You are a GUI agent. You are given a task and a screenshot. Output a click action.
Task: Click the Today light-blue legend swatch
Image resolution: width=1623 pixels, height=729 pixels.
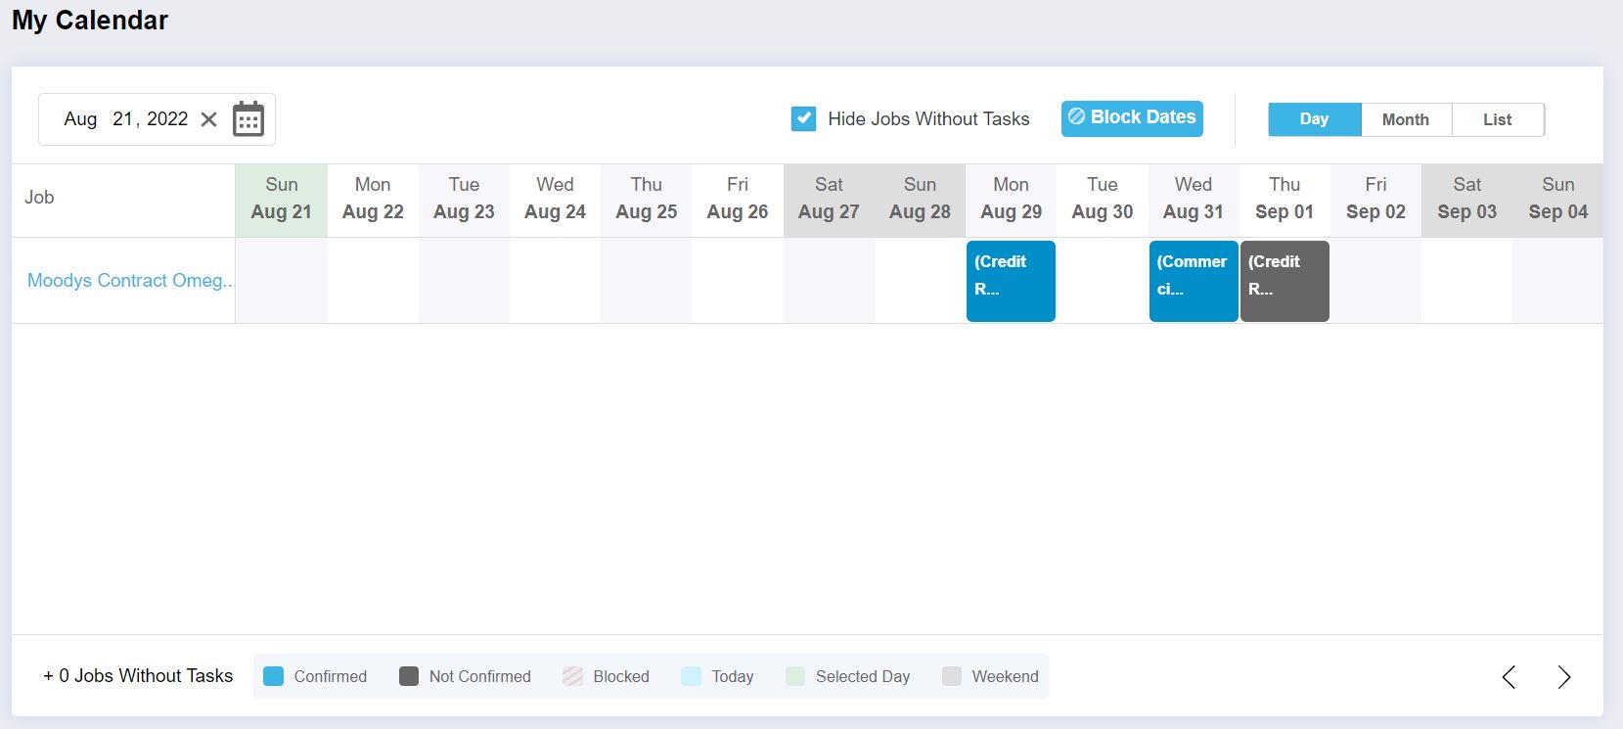pos(692,676)
